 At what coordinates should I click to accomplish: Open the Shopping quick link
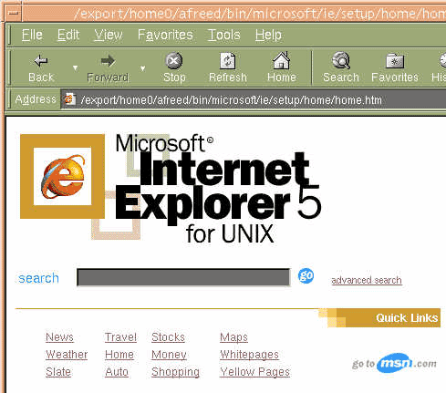(175, 372)
